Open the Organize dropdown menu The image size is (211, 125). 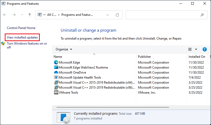[x=64, y=49]
